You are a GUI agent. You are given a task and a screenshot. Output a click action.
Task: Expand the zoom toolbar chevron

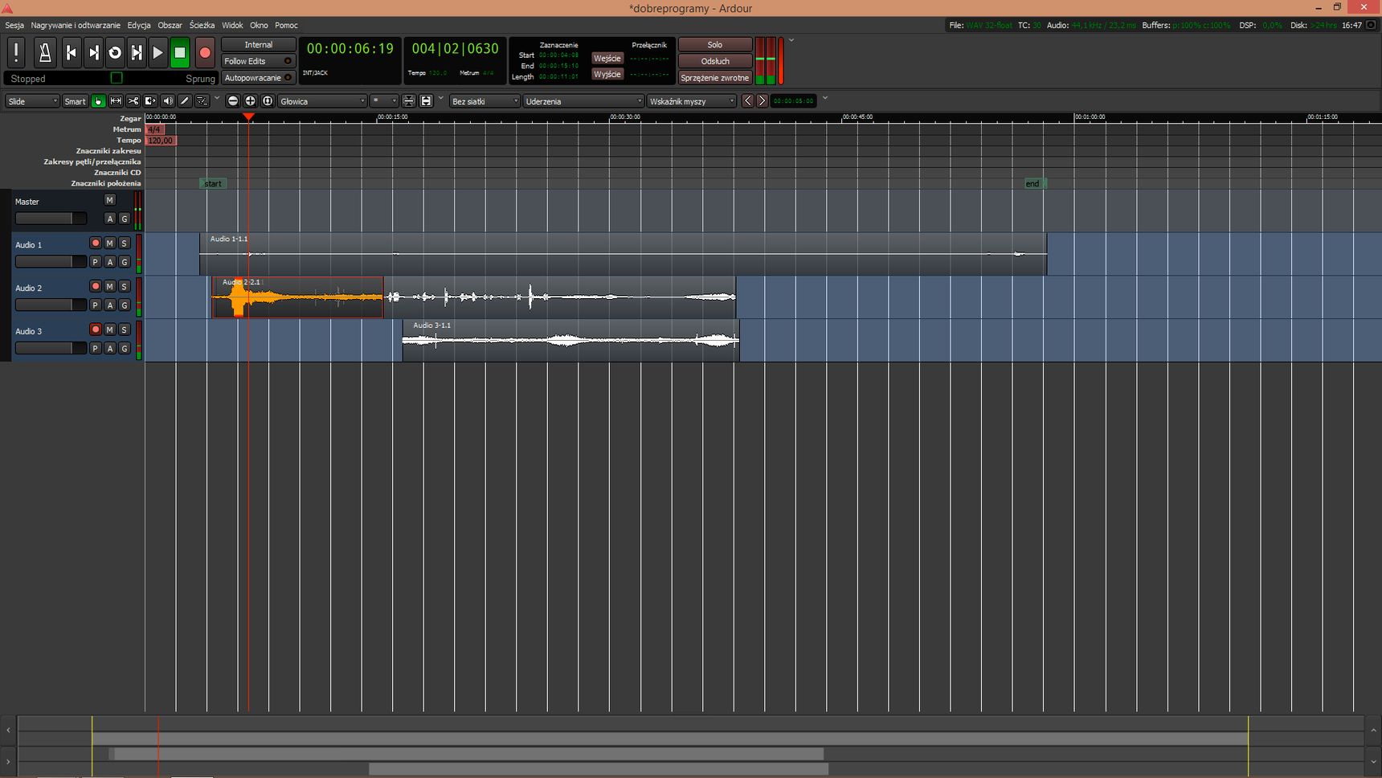coord(440,99)
